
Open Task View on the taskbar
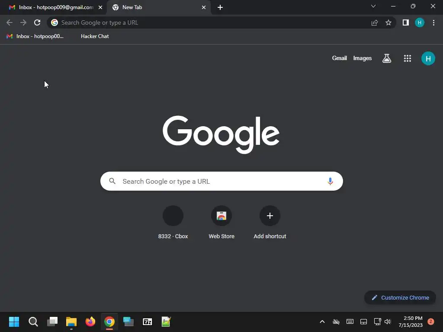52,322
